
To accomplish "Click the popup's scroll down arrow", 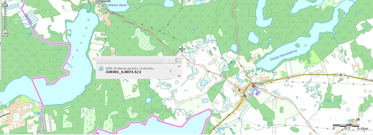I will (x=179, y=76).
